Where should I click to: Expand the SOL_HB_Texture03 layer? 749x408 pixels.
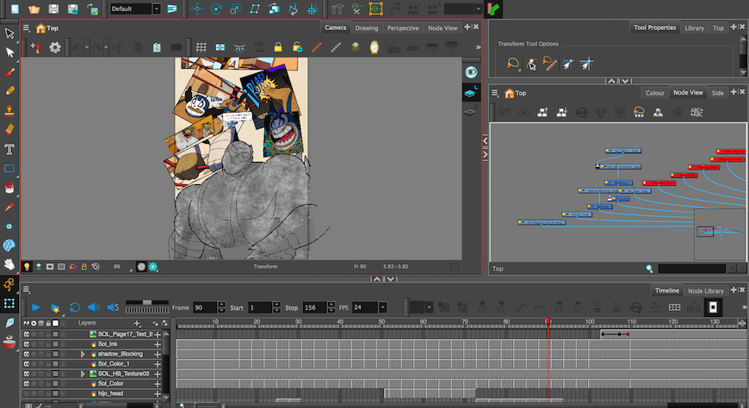[83, 374]
